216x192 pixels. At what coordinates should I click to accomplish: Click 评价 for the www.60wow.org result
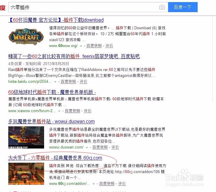[x=109, y=46]
